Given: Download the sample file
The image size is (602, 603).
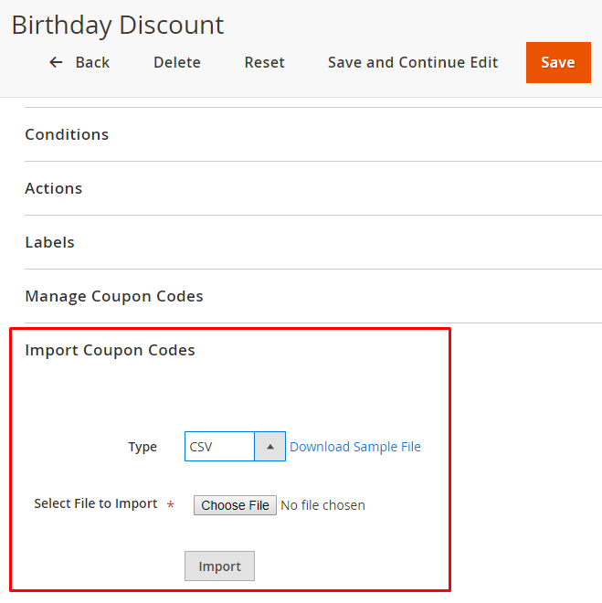Looking at the screenshot, I should click(x=355, y=447).
